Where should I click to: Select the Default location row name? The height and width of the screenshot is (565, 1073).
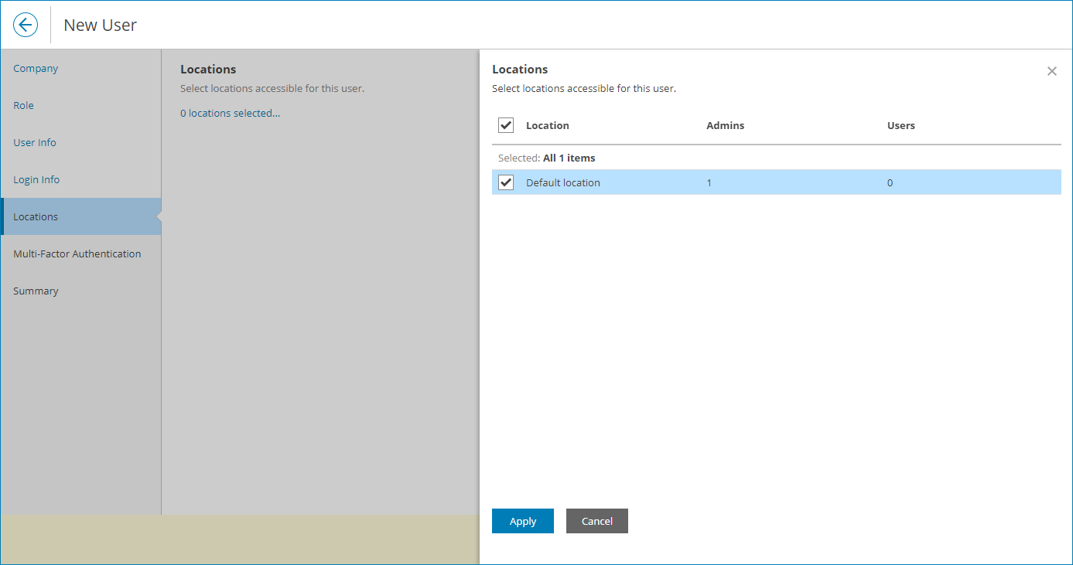(x=563, y=183)
